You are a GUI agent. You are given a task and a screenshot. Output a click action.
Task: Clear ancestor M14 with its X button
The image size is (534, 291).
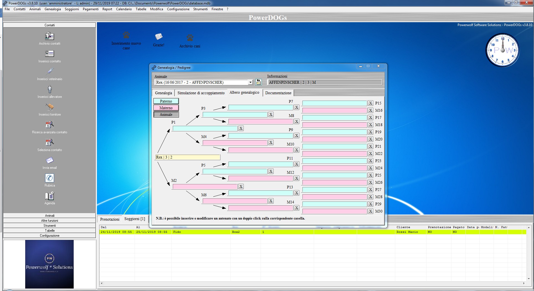click(x=297, y=208)
